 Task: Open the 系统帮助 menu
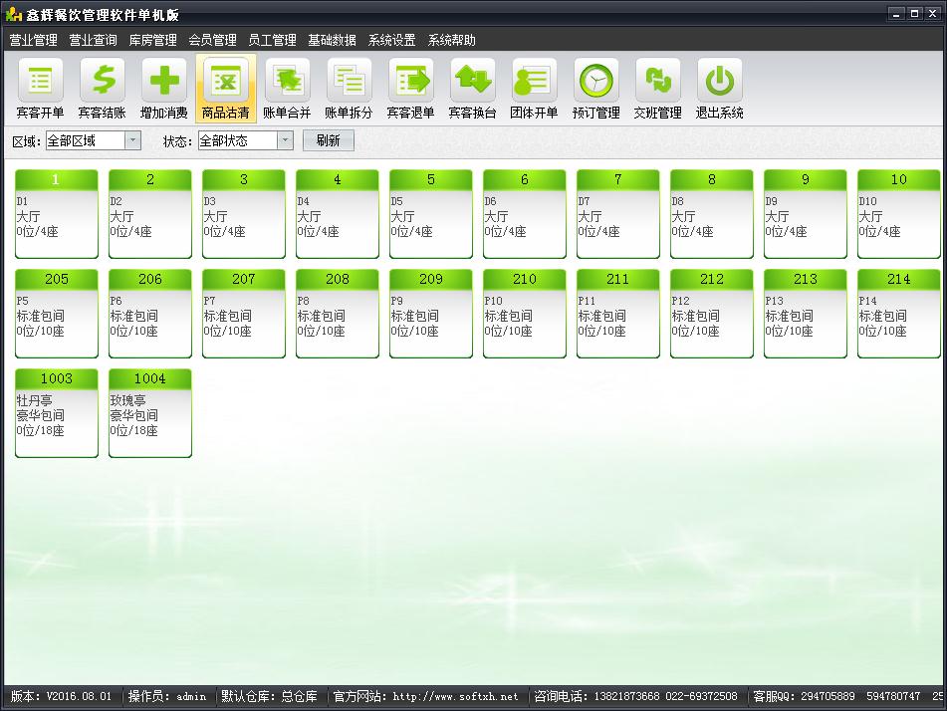tap(452, 41)
